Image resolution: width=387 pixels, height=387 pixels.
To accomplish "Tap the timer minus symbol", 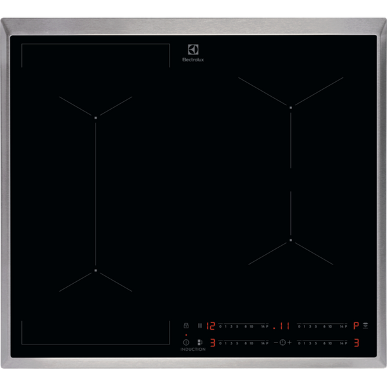I will point(276,342).
